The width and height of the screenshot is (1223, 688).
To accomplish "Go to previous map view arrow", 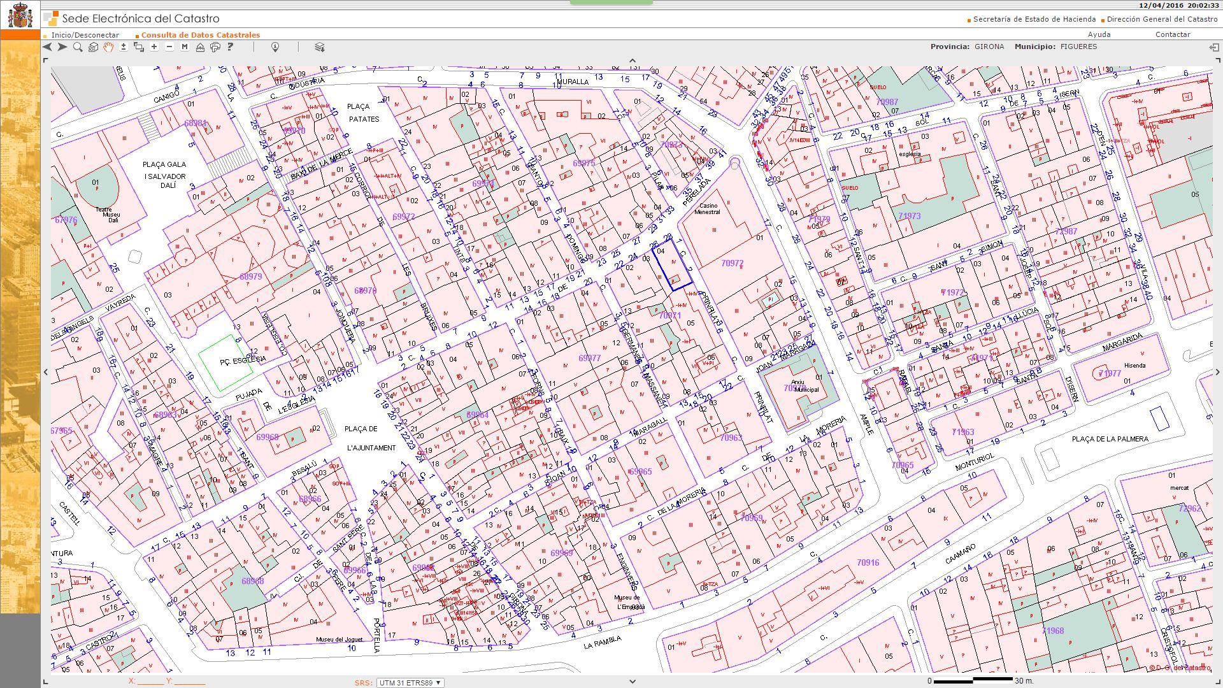I will (48, 47).
